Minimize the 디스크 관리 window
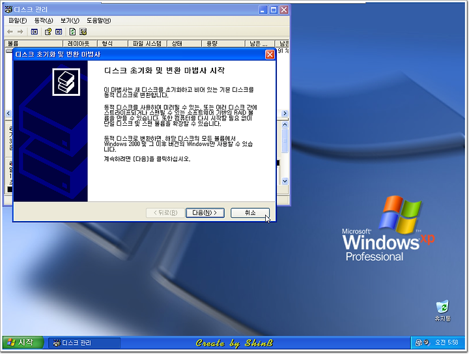This screenshot has width=469, height=354. tap(263, 10)
